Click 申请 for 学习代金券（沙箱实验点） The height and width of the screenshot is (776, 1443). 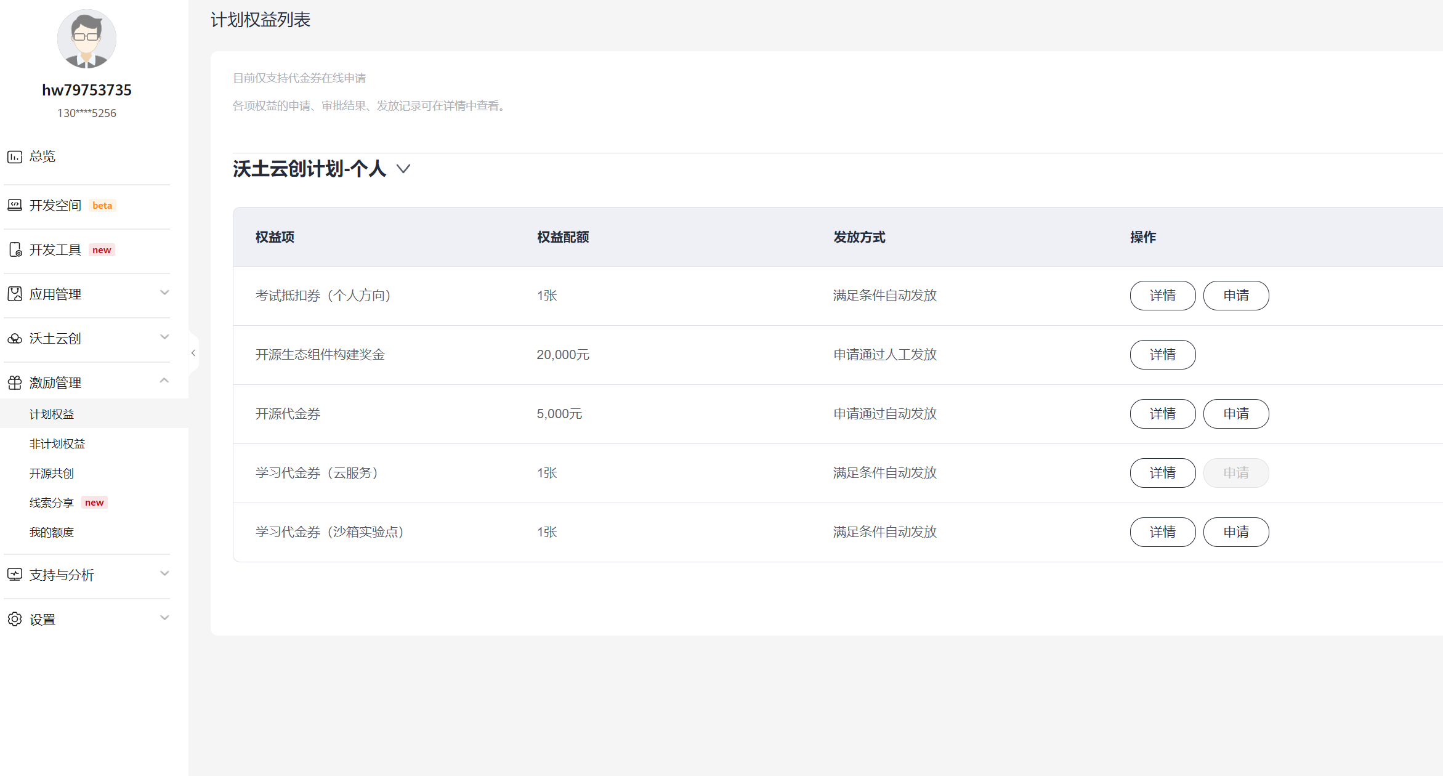pos(1236,532)
